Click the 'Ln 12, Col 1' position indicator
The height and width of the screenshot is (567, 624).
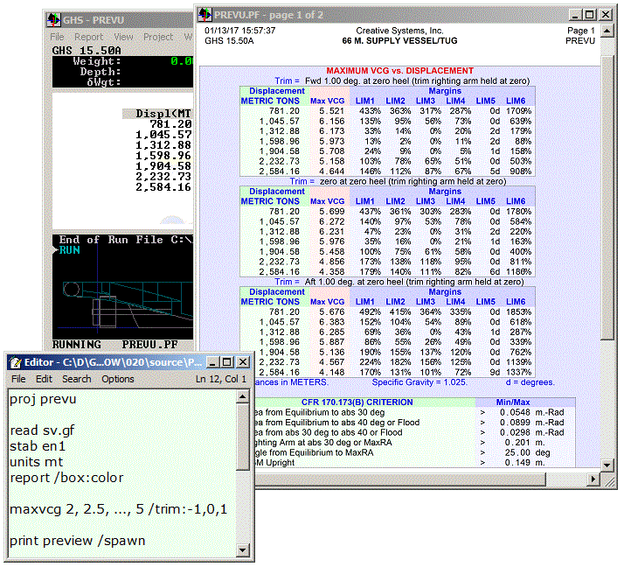click(221, 379)
